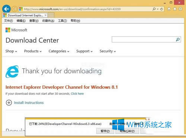
Task: Refresh the page with reload icon
Action: tap(161, 9)
